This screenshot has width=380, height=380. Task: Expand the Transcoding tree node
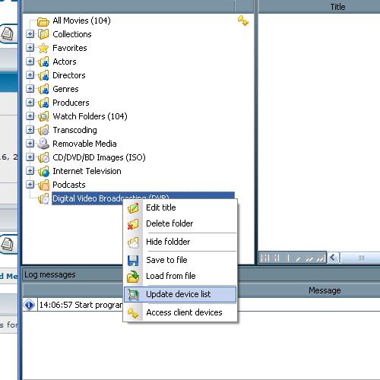coord(30,130)
